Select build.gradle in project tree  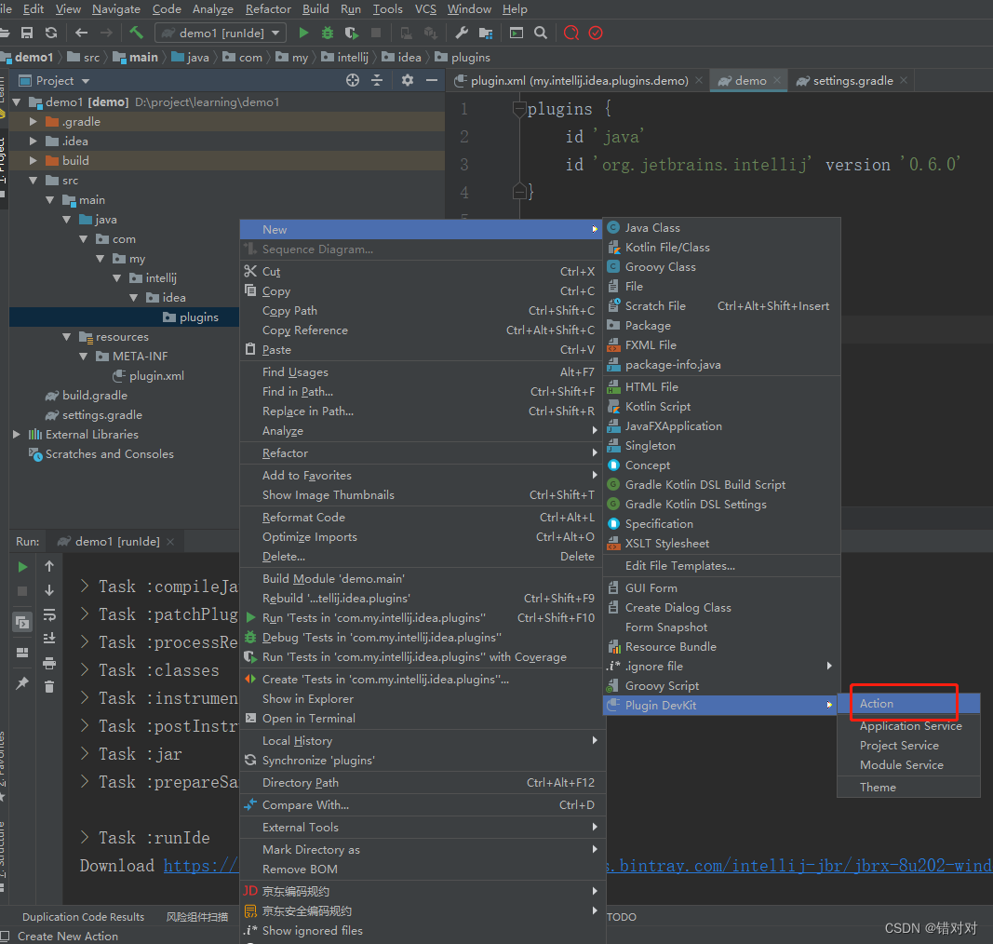[87, 396]
